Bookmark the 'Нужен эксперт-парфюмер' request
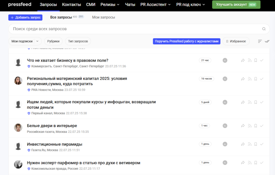 [x=256, y=163]
